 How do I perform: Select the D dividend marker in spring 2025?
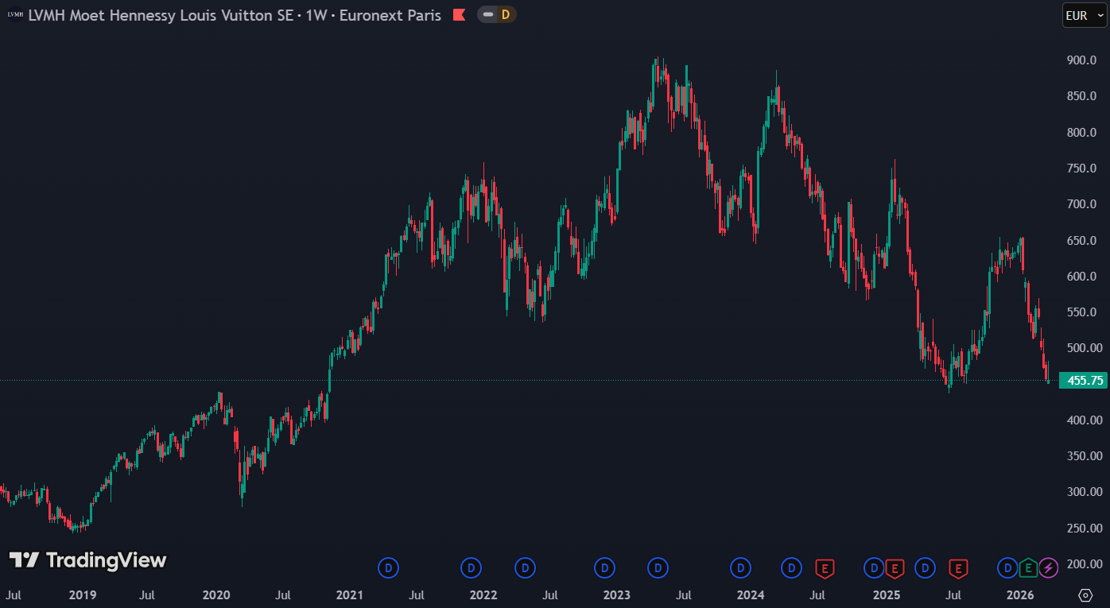tap(925, 567)
